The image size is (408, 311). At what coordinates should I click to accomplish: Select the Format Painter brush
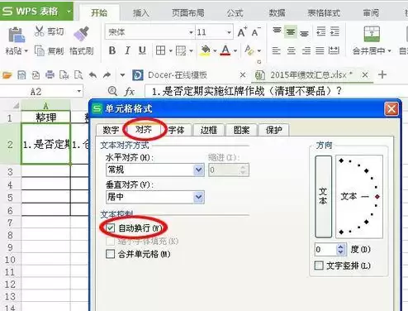pos(81,34)
